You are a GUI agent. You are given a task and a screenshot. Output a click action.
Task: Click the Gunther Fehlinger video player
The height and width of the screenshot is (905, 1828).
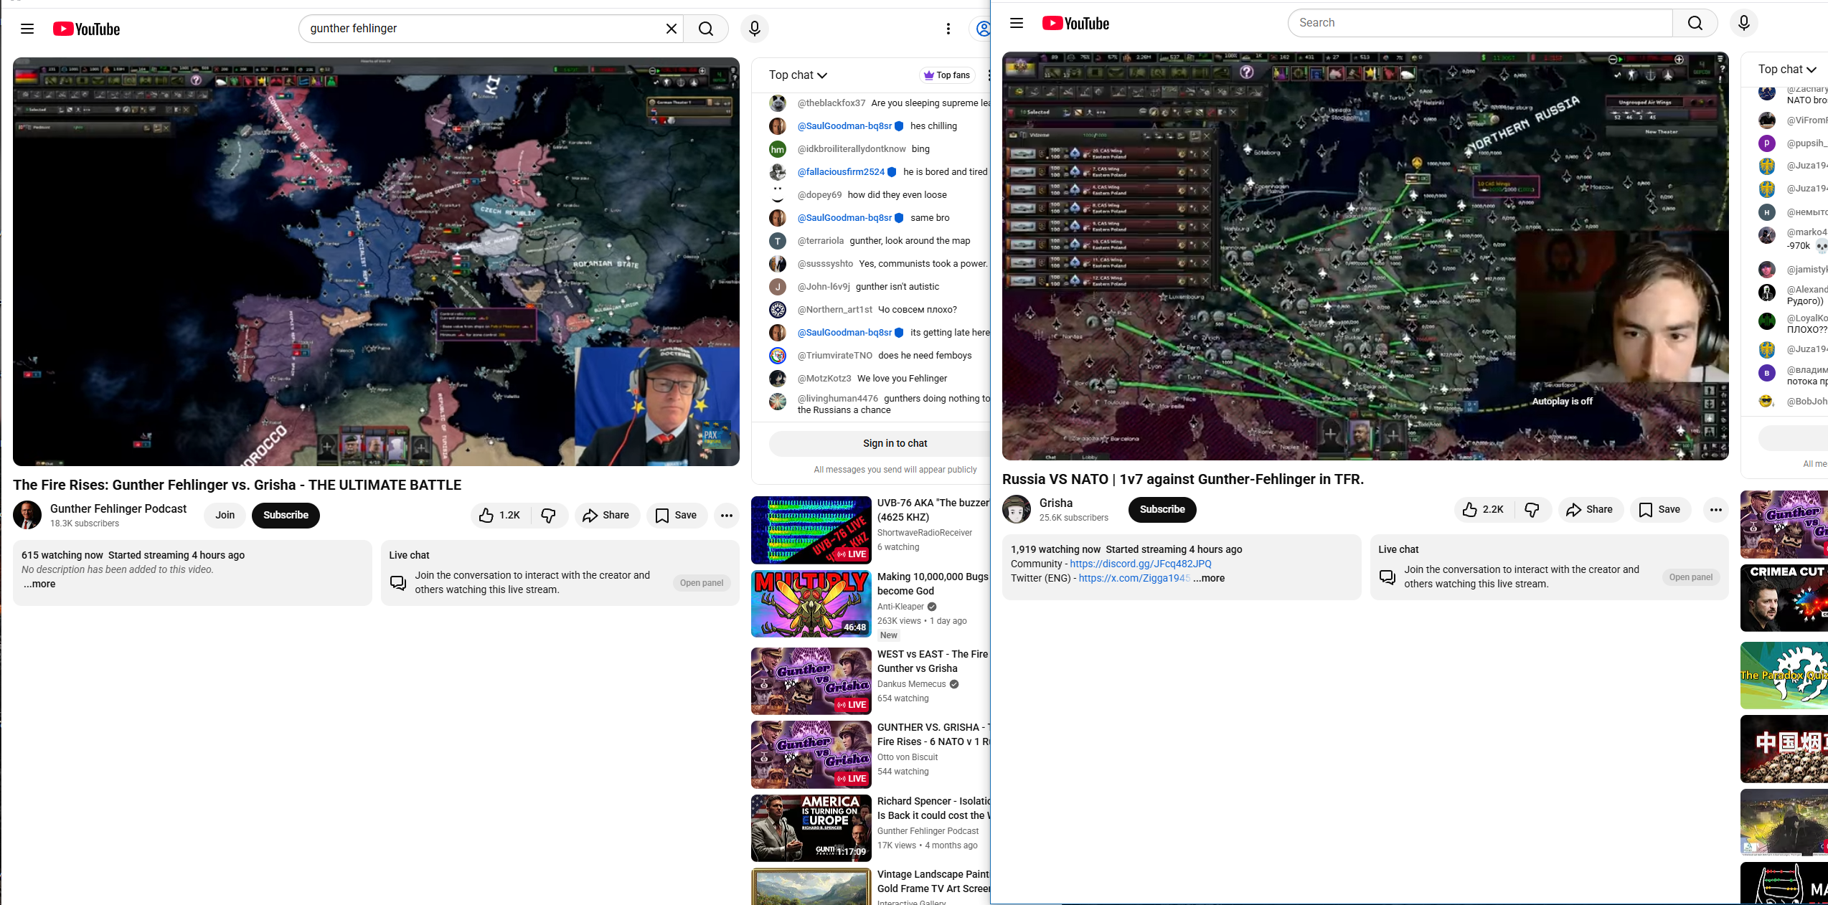[x=376, y=262]
